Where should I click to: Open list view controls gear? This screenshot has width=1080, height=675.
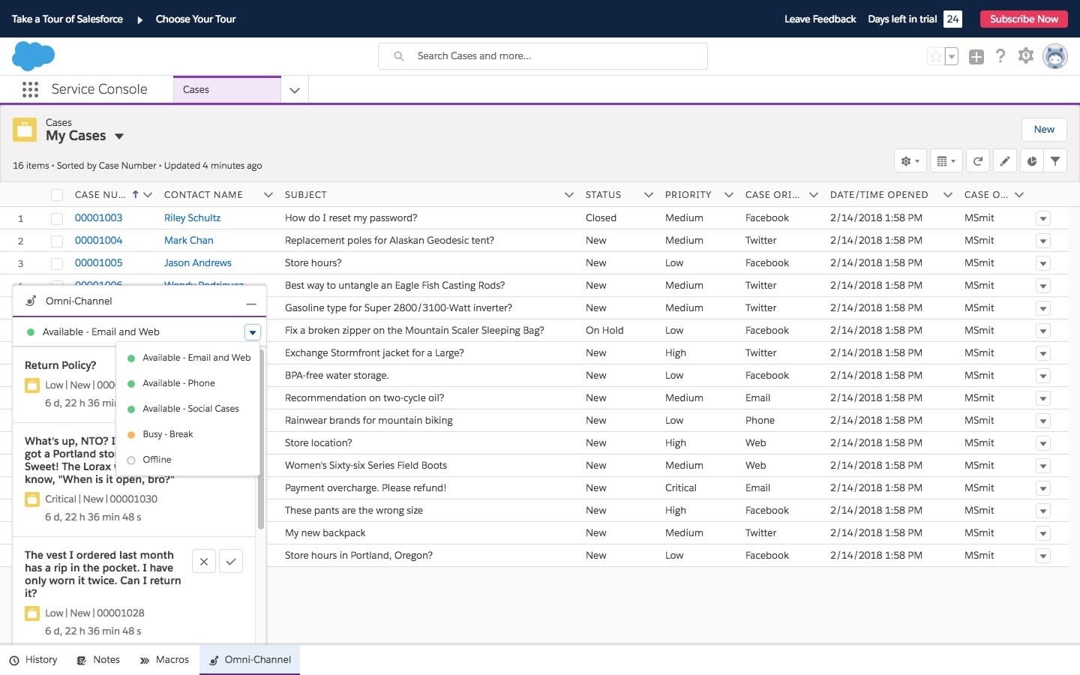click(910, 160)
